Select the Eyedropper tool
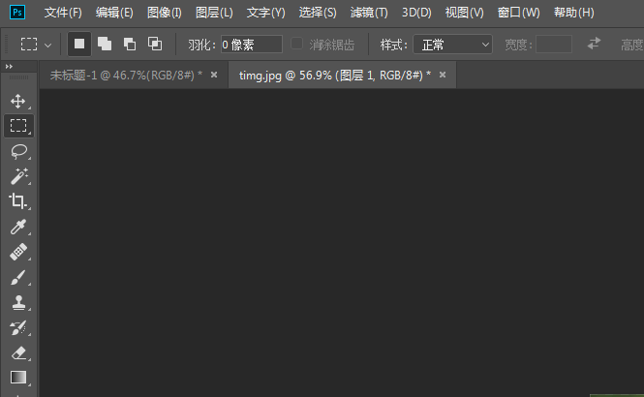644x397 pixels. pos(18,227)
